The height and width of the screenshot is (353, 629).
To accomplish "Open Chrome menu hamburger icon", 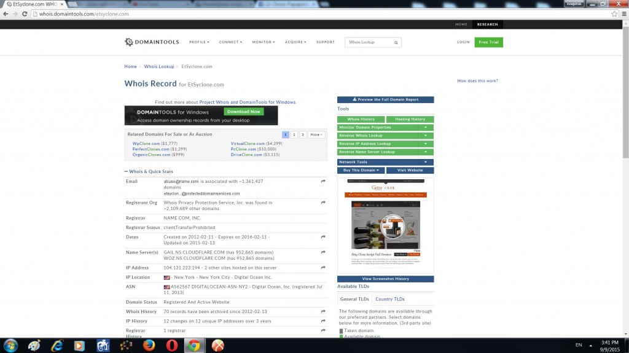I will click(x=624, y=14).
